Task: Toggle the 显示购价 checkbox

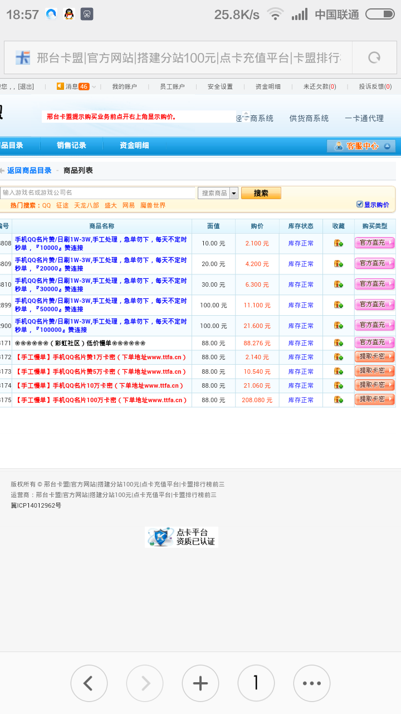Action: pos(360,204)
